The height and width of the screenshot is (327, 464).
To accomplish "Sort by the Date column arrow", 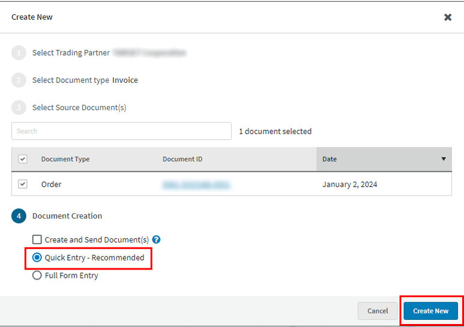I will [x=443, y=159].
